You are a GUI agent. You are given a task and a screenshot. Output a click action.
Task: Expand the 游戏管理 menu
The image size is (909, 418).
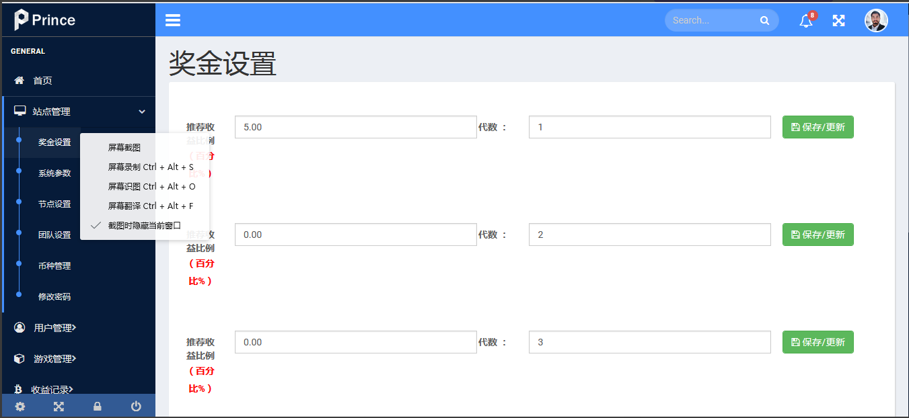[x=54, y=359]
